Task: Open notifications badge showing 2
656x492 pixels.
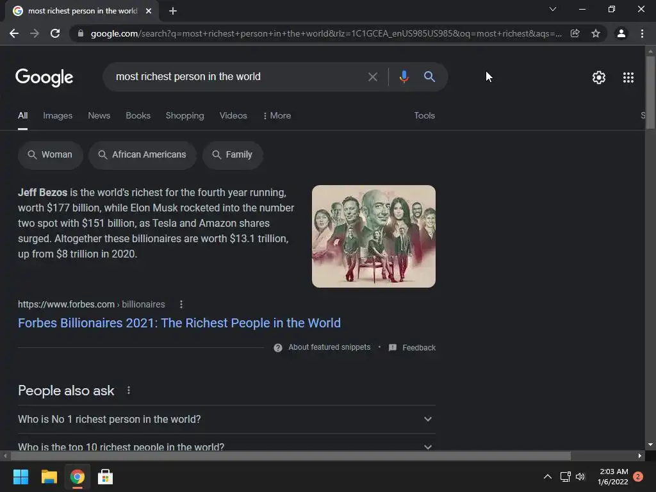Action: pyautogui.click(x=638, y=477)
